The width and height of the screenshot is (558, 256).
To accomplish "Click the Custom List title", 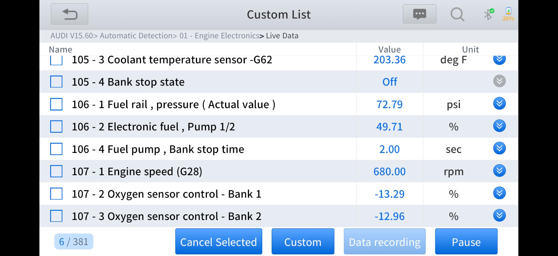I will click(x=279, y=14).
